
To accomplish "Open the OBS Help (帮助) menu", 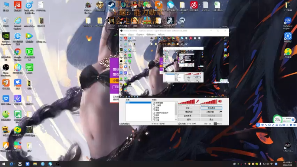I will pos(161,35).
